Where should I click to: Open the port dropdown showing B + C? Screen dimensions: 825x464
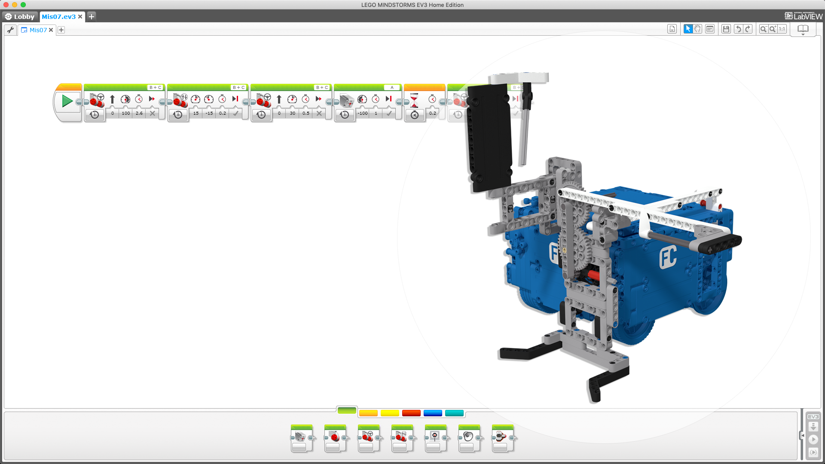pos(155,87)
